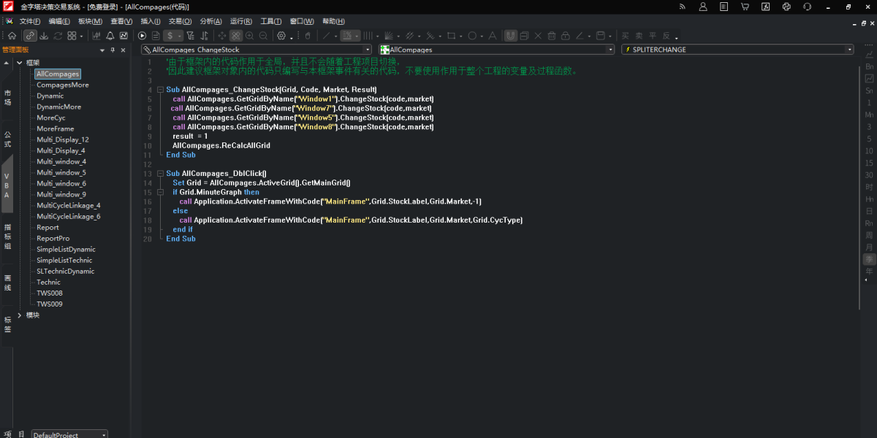This screenshot has width=877, height=438.
Task: Switch to the 公式 side tab
Action: pyautogui.click(x=7, y=139)
